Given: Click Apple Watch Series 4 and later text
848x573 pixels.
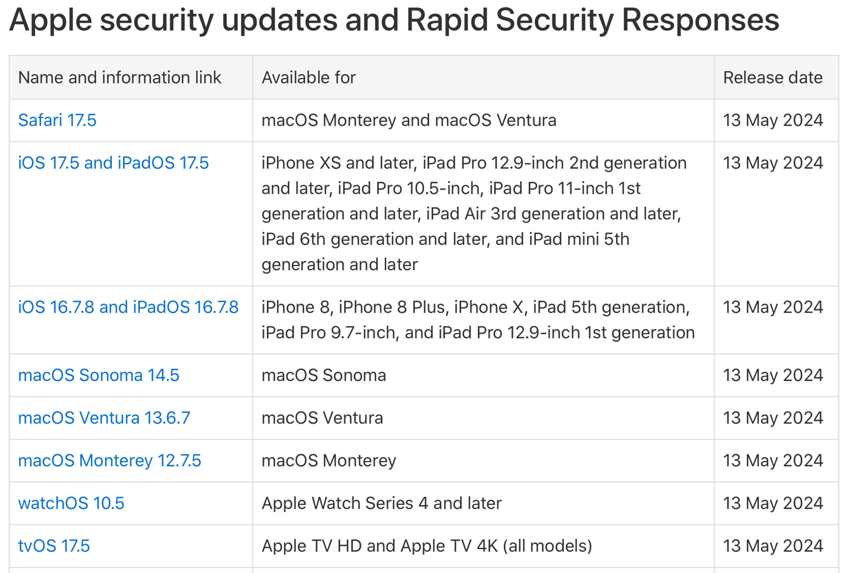Looking at the screenshot, I should point(382,503).
